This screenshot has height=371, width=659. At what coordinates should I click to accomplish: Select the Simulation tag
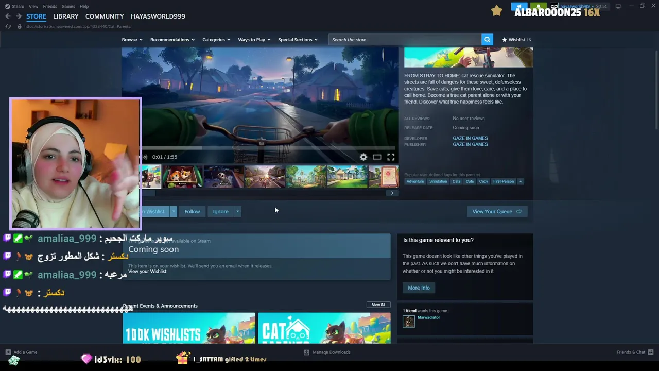point(438,181)
